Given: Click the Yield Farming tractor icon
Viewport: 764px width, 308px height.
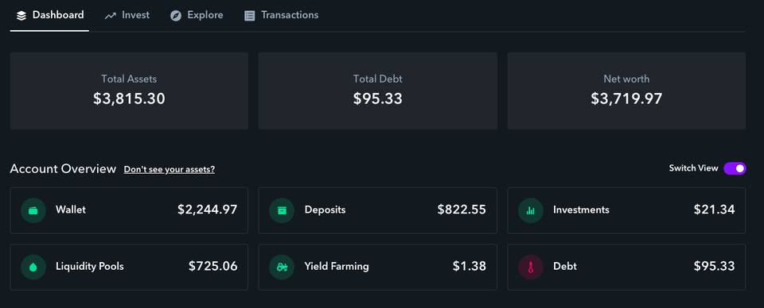Looking at the screenshot, I should (x=282, y=267).
